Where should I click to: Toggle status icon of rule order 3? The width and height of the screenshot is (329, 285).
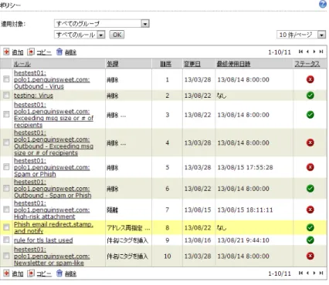(310, 115)
